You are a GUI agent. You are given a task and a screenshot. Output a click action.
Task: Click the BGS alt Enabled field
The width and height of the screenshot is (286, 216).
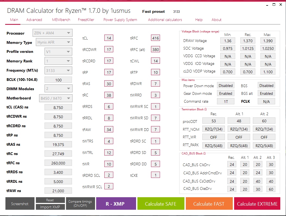pyautogui.click(x=266, y=93)
